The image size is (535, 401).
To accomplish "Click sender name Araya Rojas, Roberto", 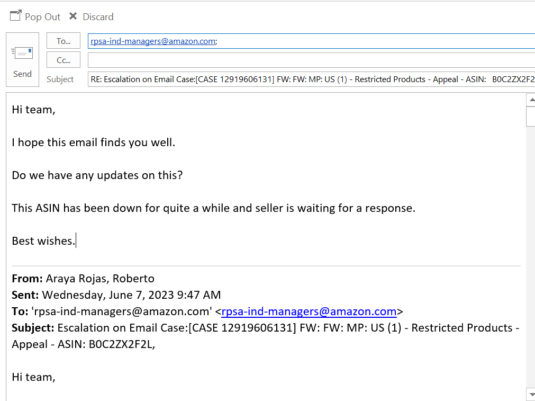I will [100, 279].
